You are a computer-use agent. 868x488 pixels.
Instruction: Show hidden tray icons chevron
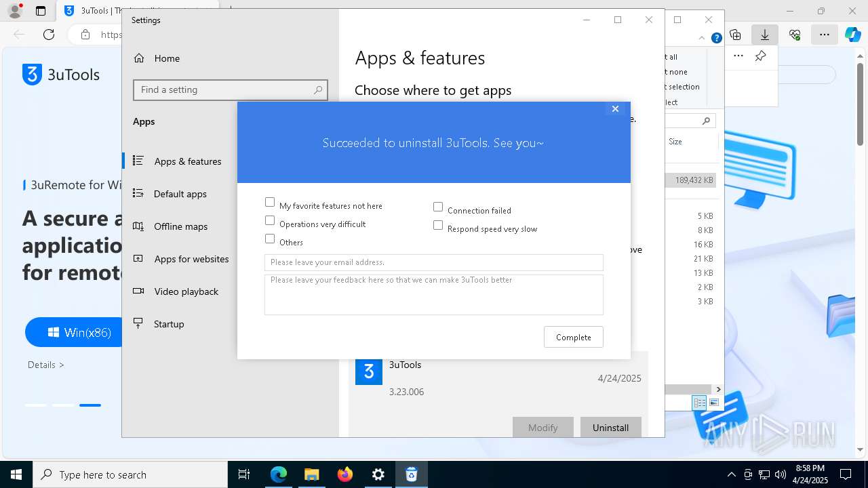(731, 474)
